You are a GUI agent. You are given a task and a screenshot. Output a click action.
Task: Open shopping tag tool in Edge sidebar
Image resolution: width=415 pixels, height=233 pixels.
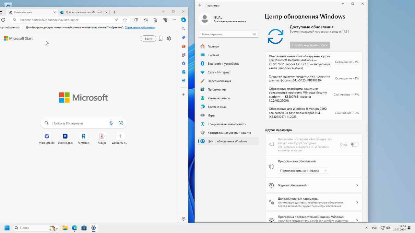tap(184, 38)
